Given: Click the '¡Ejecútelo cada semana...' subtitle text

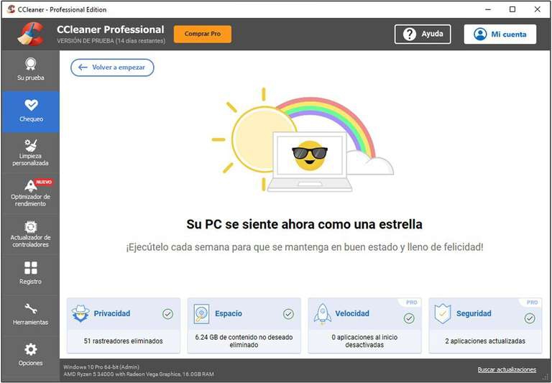Looking at the screenshot, I should [x=305, y=247].
